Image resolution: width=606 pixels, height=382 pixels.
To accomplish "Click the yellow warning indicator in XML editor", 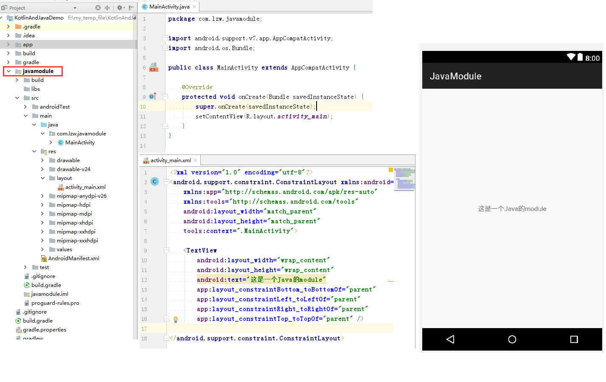I will point(391,170).
